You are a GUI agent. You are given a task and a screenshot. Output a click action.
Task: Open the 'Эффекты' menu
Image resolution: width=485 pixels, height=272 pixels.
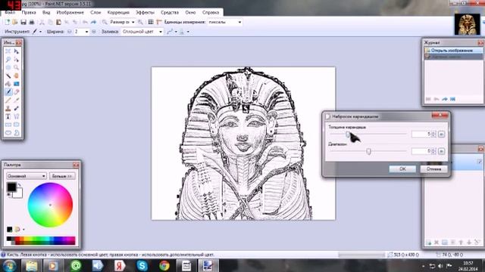point(145,12)
